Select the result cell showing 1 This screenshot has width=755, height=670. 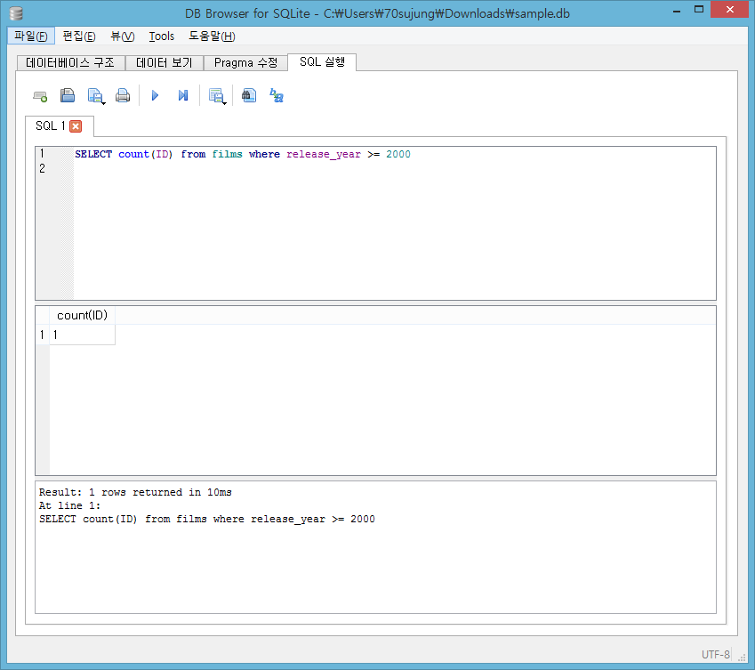(83, 335)
